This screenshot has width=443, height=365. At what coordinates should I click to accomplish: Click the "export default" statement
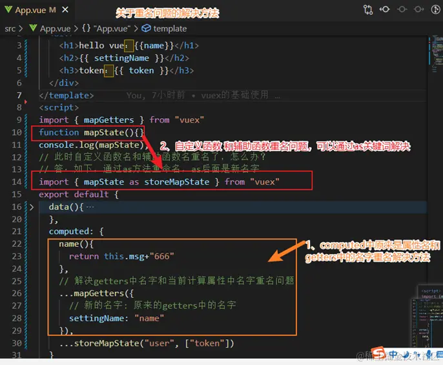click(74, 194)
